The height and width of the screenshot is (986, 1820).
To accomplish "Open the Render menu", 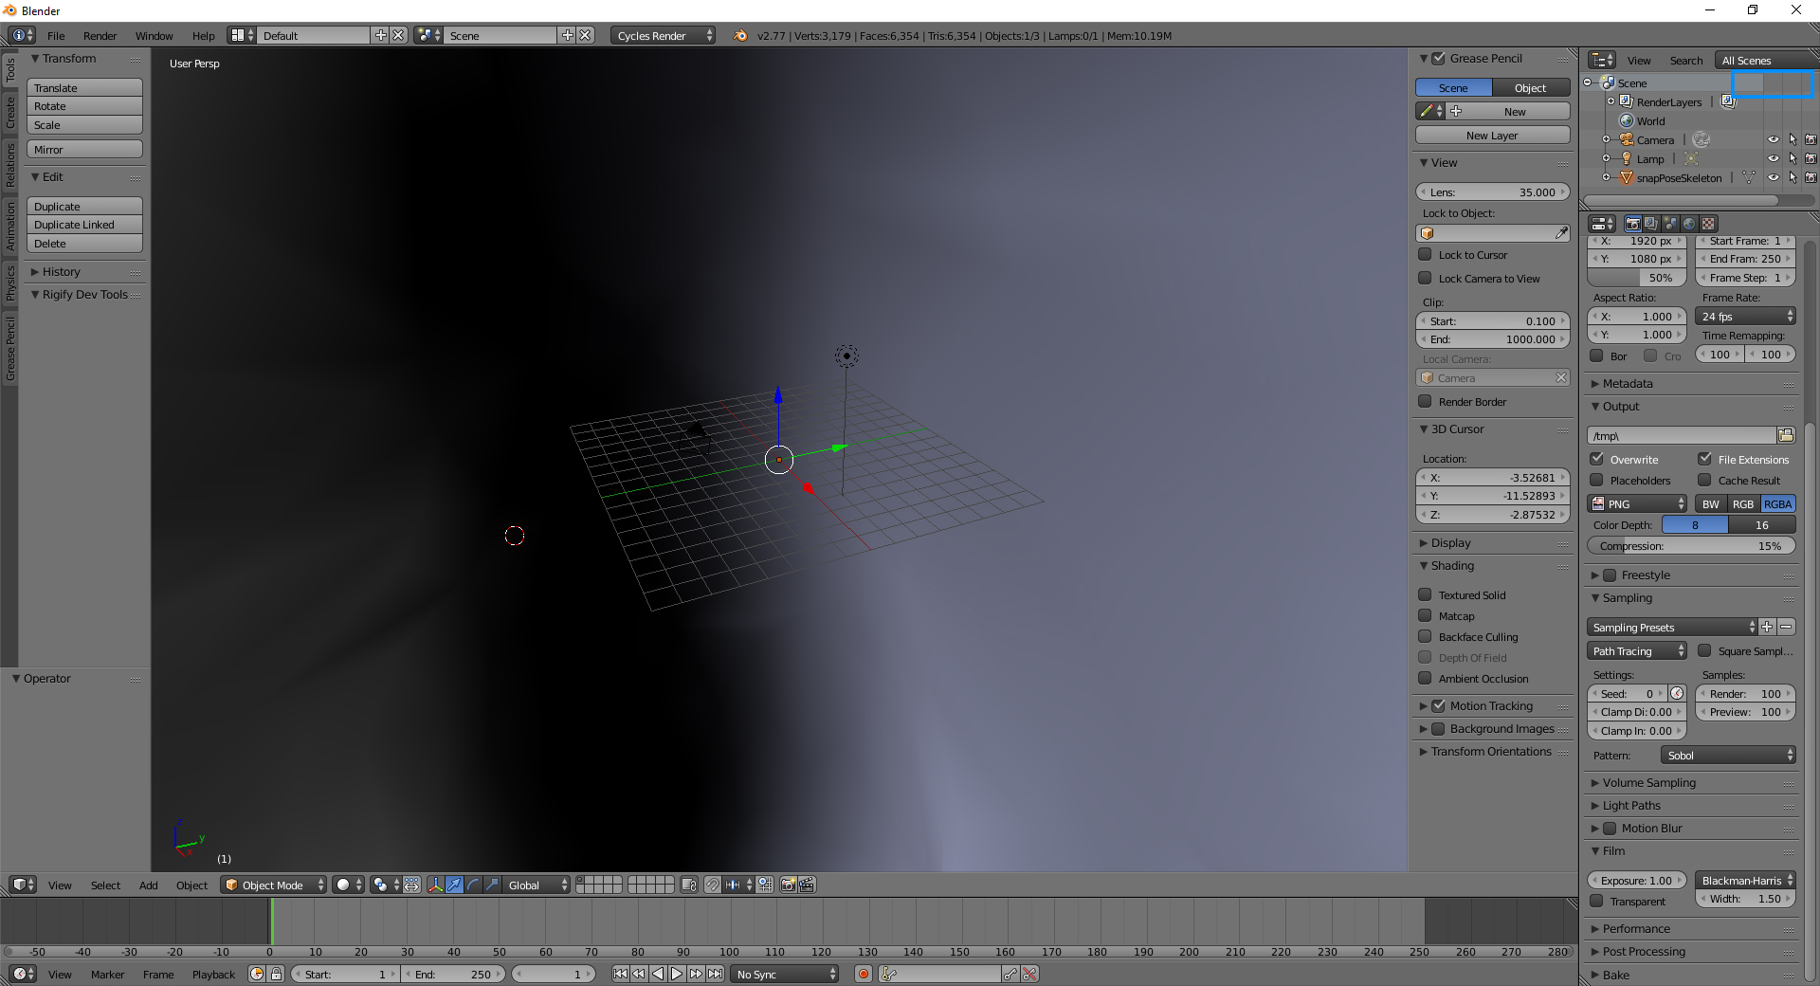I will click(100, 35).
